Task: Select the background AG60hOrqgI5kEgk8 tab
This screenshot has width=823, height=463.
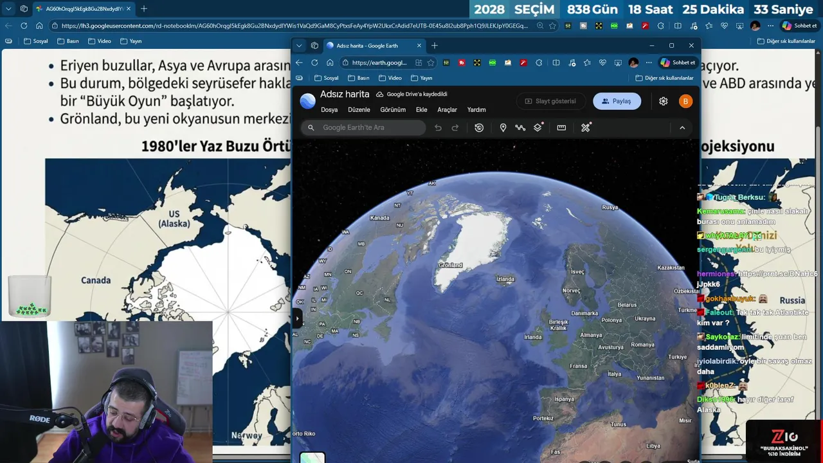Action: (84, 9)
